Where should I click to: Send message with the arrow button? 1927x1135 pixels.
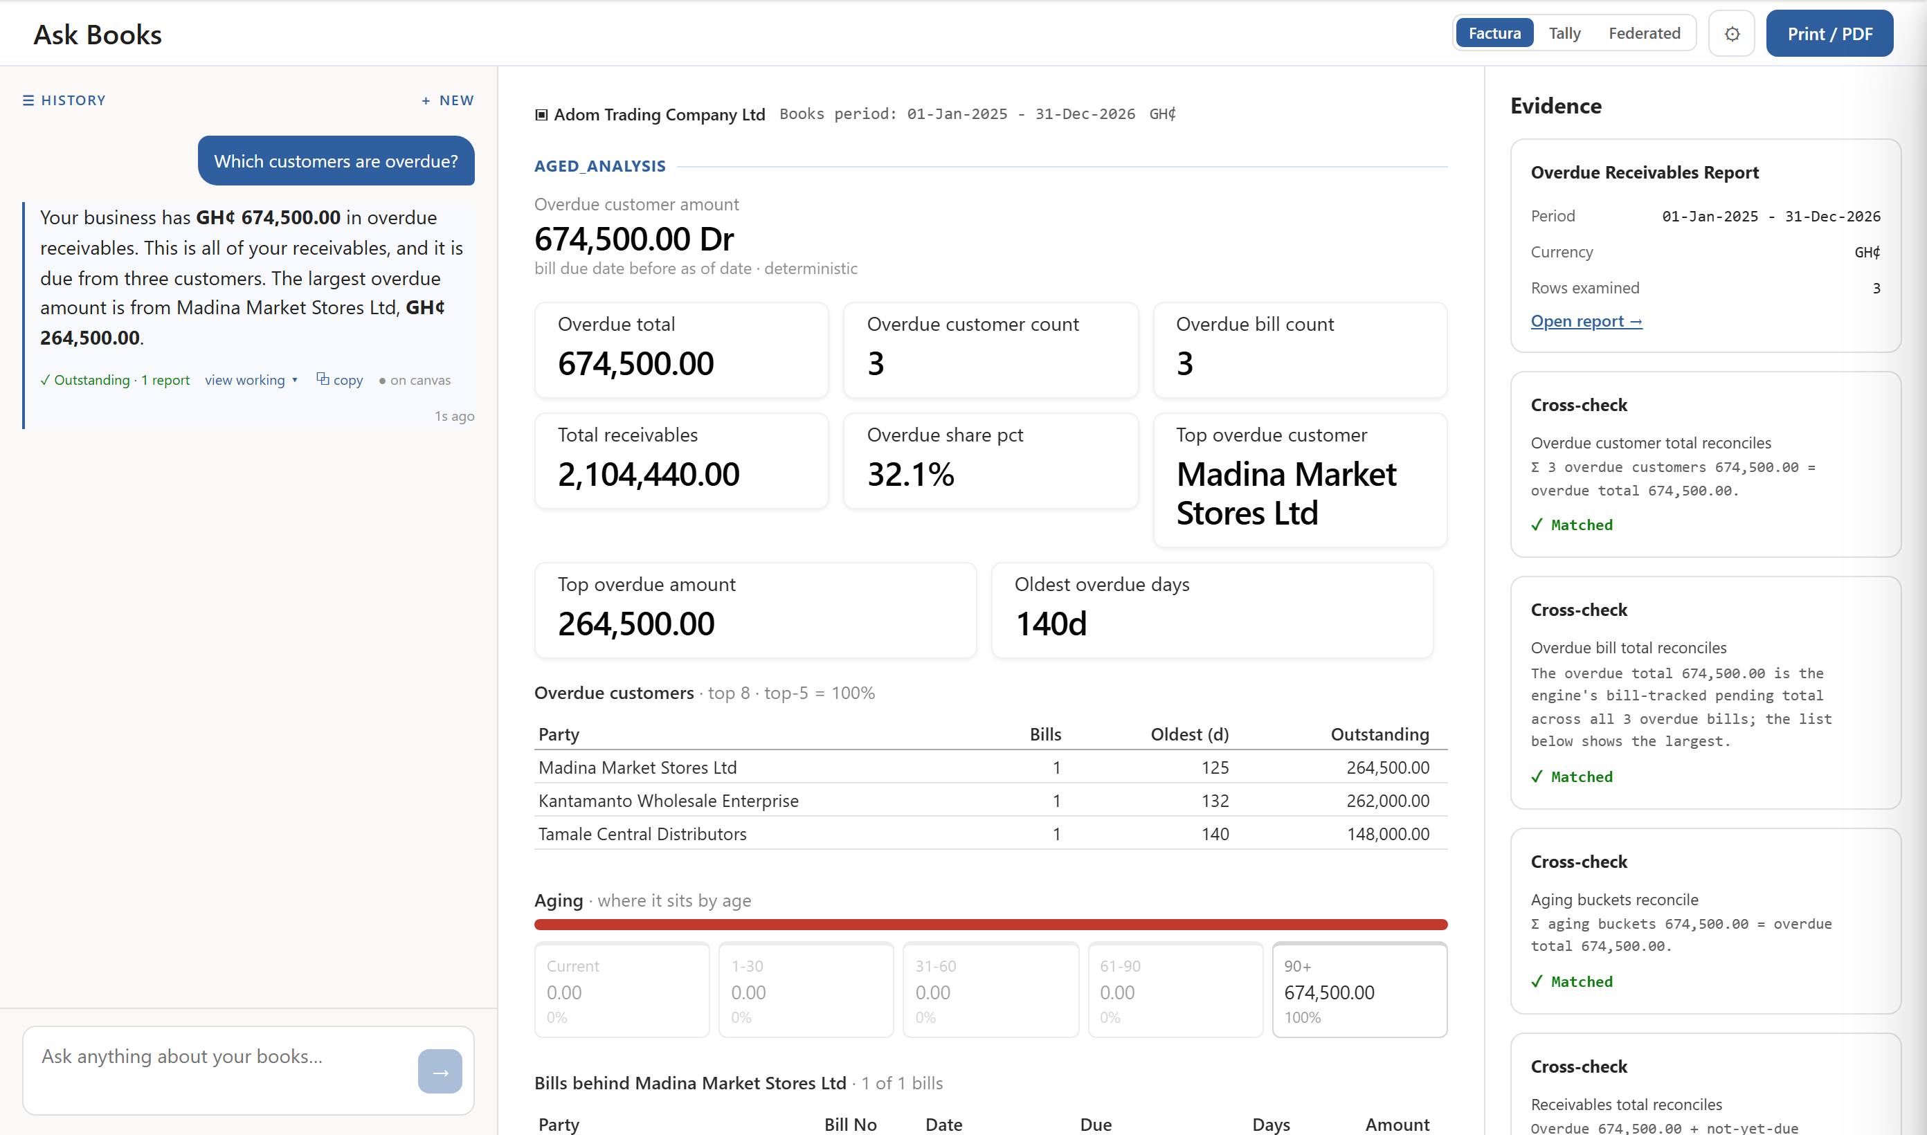[x=440, y=1071]
